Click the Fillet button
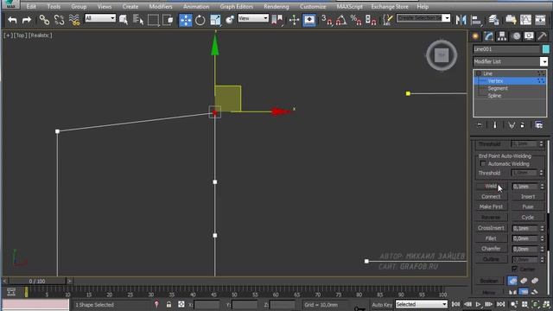The height and width of the screenshot is (311, 553). [x=491, y=238]
